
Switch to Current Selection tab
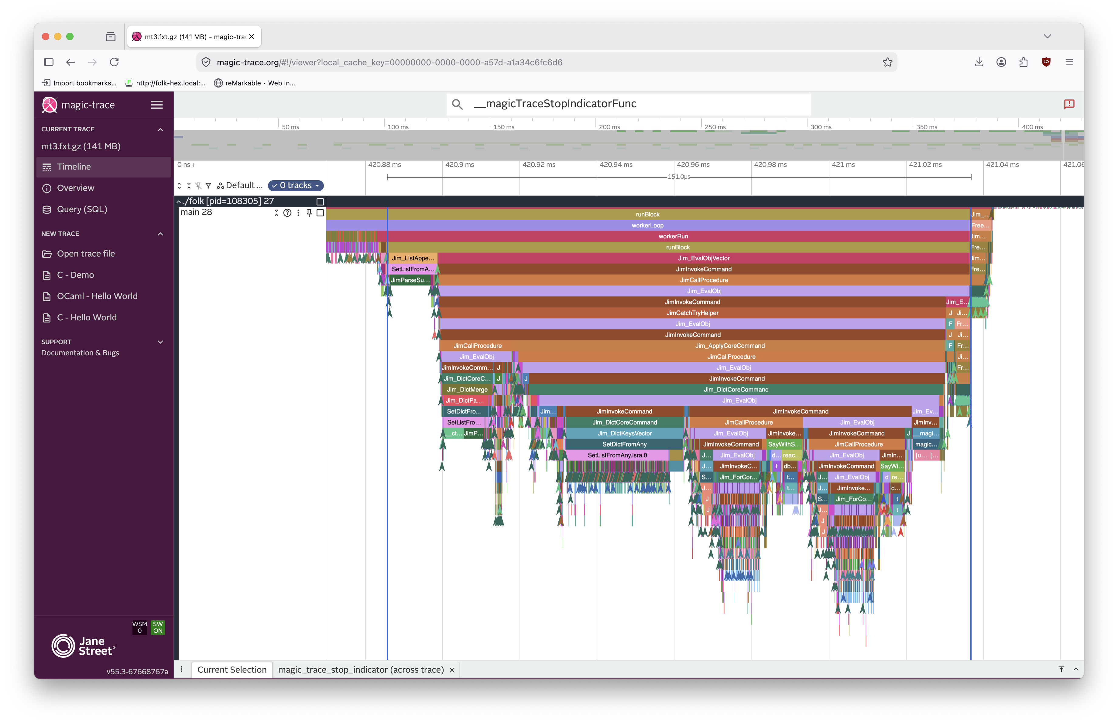click(x=231, y=670)
